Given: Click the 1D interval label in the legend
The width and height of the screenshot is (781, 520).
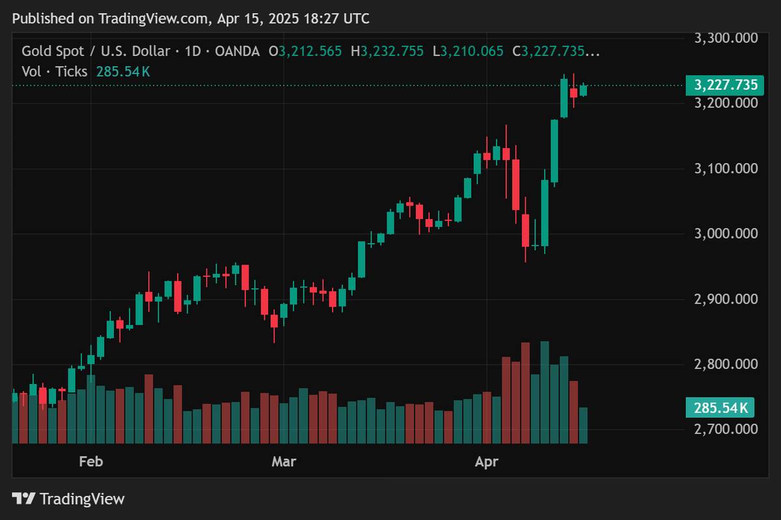Looking at the screenshot, I should coord(193,51).
